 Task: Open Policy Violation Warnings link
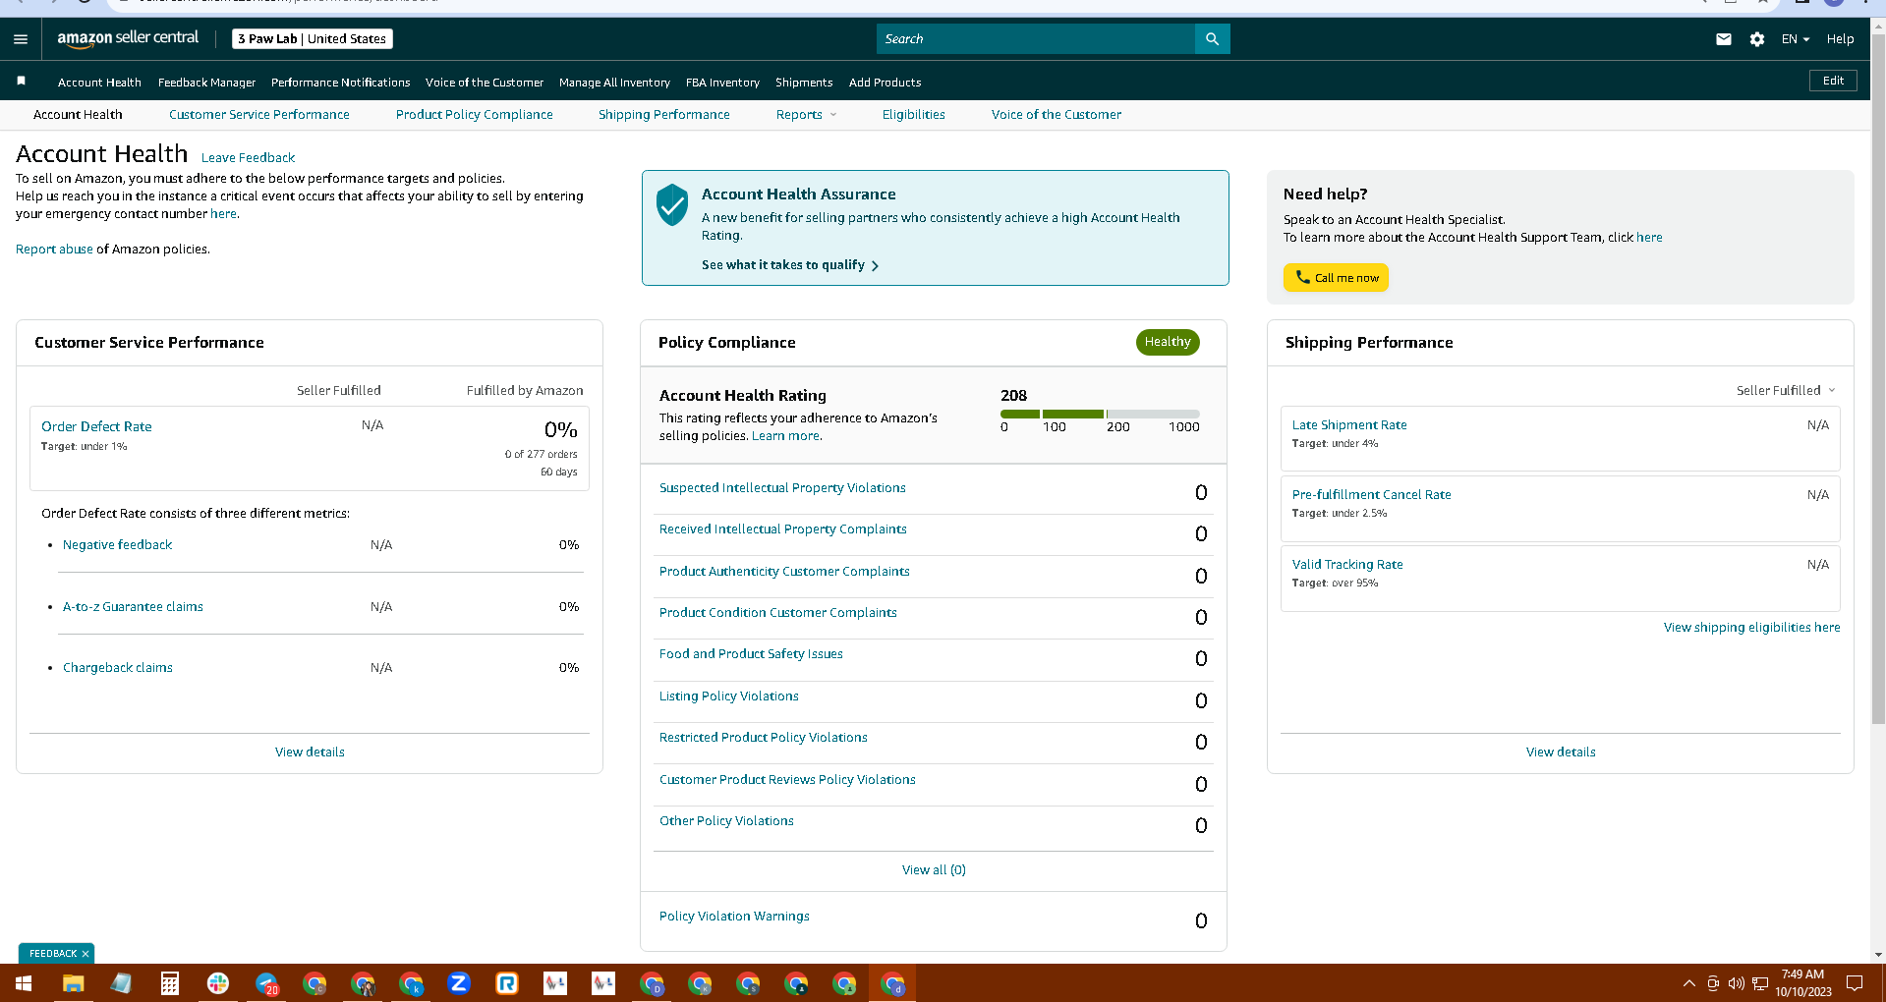(x=734, y=917)
